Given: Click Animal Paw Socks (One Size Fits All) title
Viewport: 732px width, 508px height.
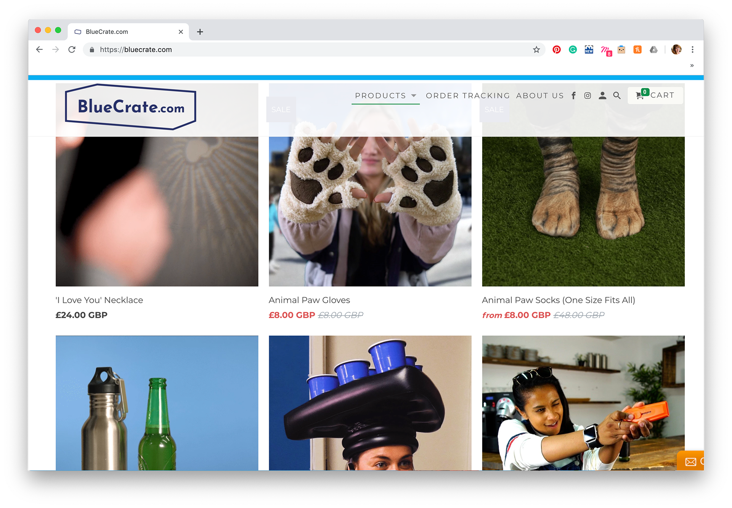Looking at the screenshot, I should (x=559, y=300).
